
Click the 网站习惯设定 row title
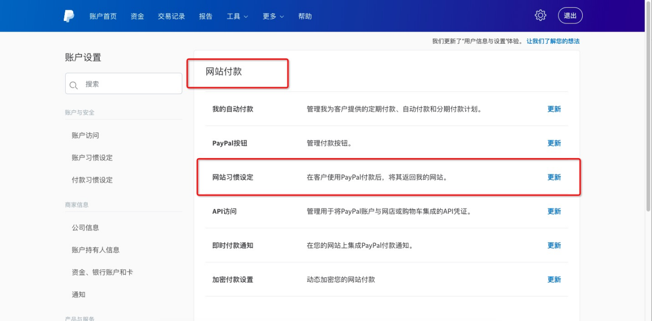[x=233, y=177]
